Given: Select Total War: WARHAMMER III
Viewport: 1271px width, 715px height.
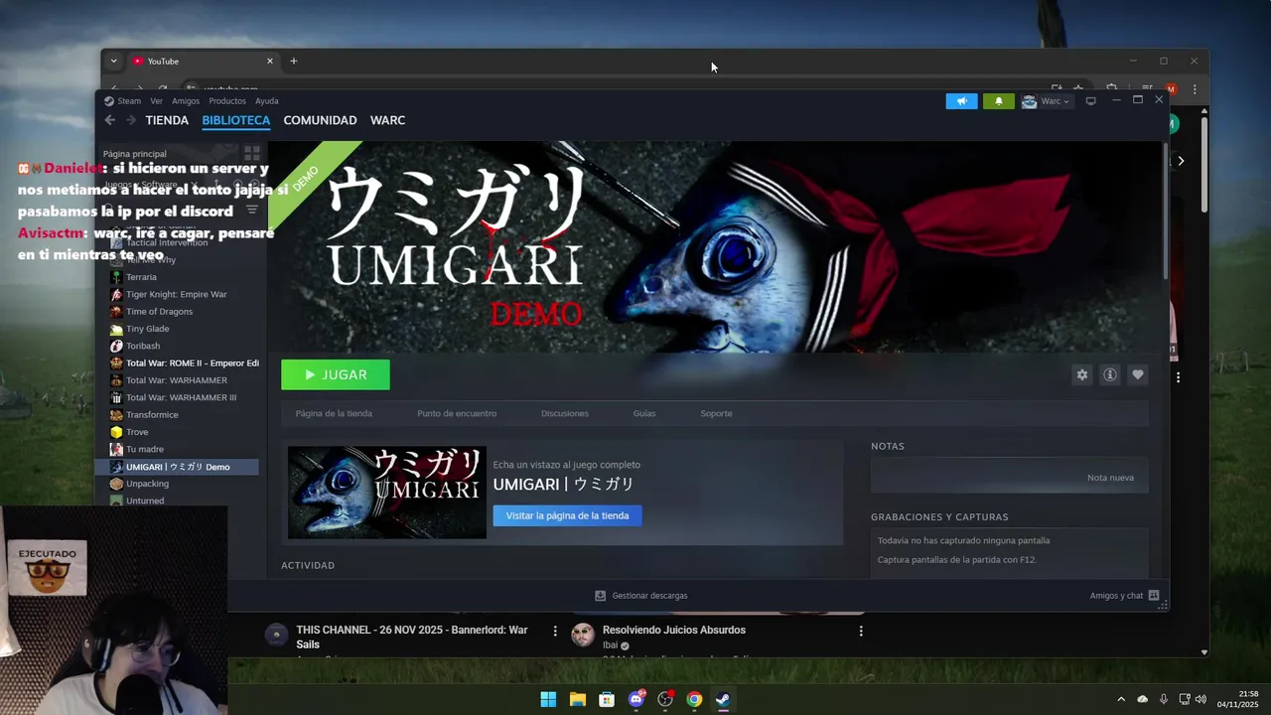Looking at the screenshot, I should pyautogui.click(x=181, y=397).
